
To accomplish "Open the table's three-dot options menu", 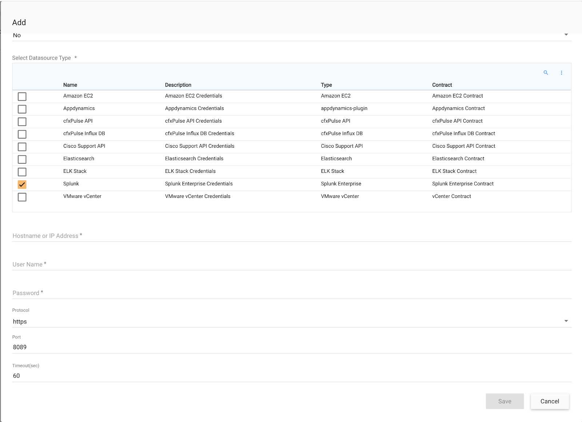I will point(562,73).
